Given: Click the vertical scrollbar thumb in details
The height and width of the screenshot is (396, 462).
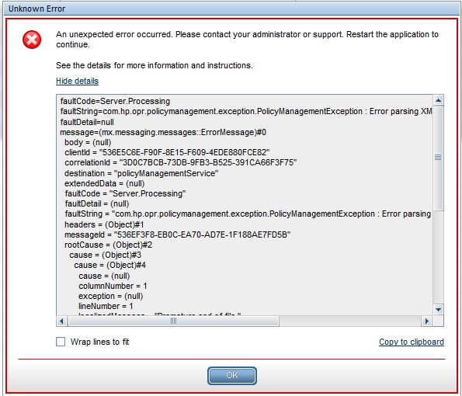Looking at the screenshot, I should coord(438,158).
